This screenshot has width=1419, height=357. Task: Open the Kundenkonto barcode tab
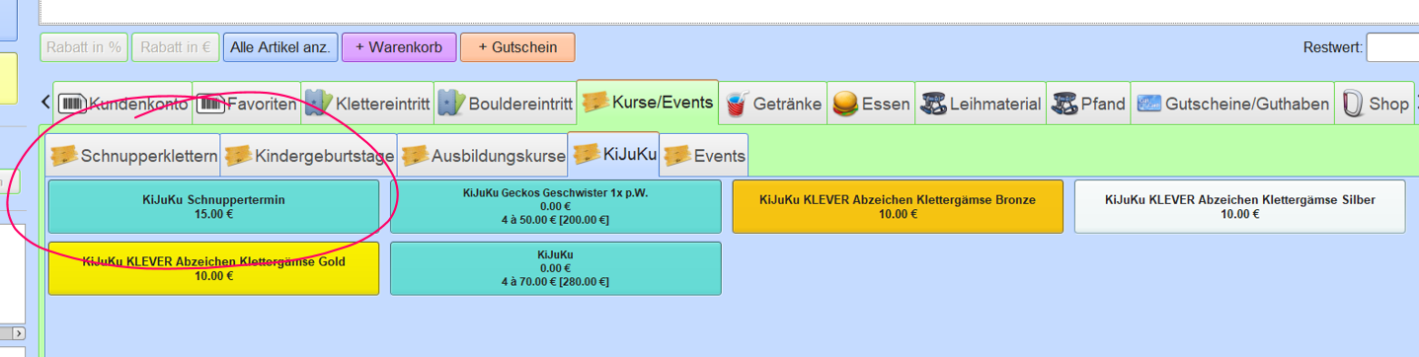[122, 104]
